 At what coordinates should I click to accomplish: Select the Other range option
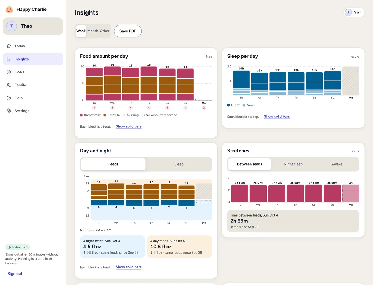click(104, 31)
